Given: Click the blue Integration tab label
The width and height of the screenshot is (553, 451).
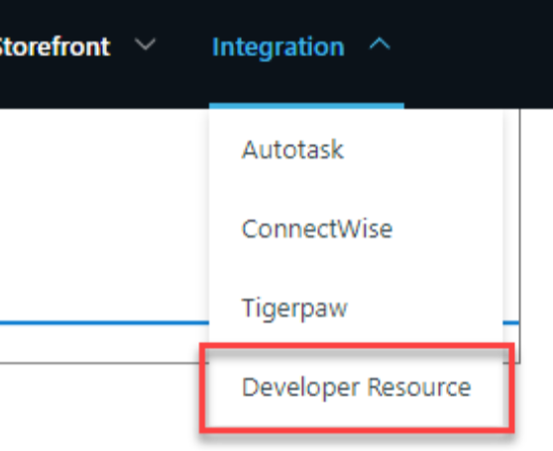Looking at the screenshot, I should (x=278, y=47).
